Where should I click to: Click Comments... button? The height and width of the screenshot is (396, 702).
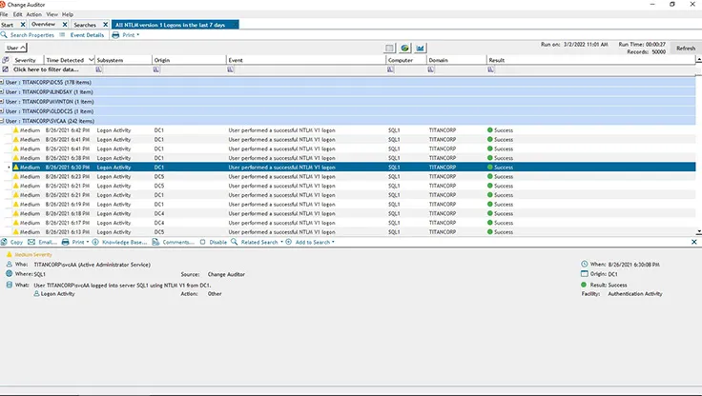click(178, 242)
